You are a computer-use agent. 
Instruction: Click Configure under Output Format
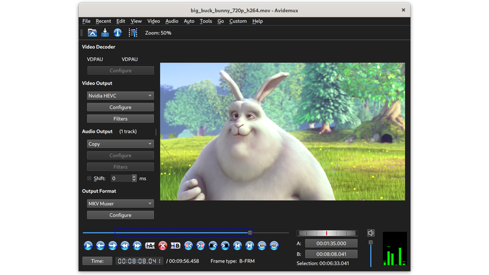click(120, 215)
